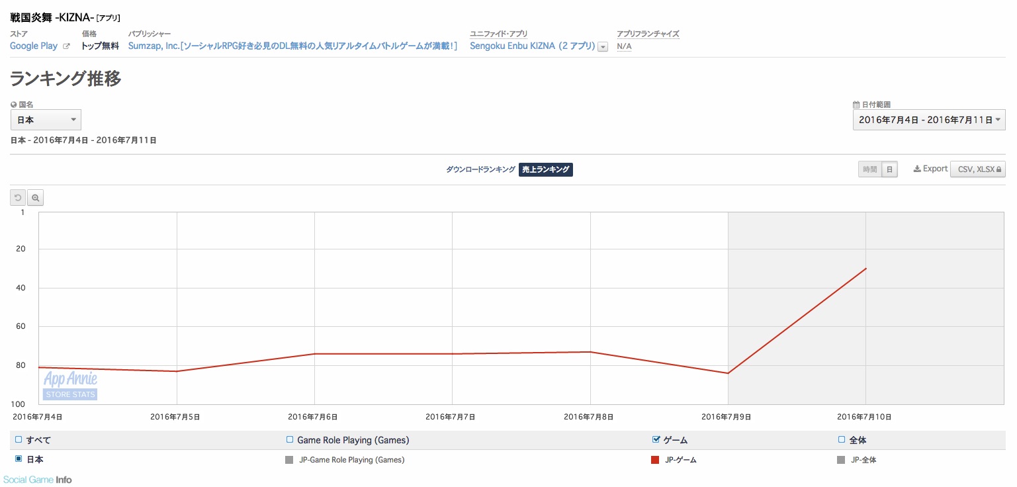Open the Sengoku Enbu KIZNA unified app link
The image size is (1017, 487).
[532, 46]
